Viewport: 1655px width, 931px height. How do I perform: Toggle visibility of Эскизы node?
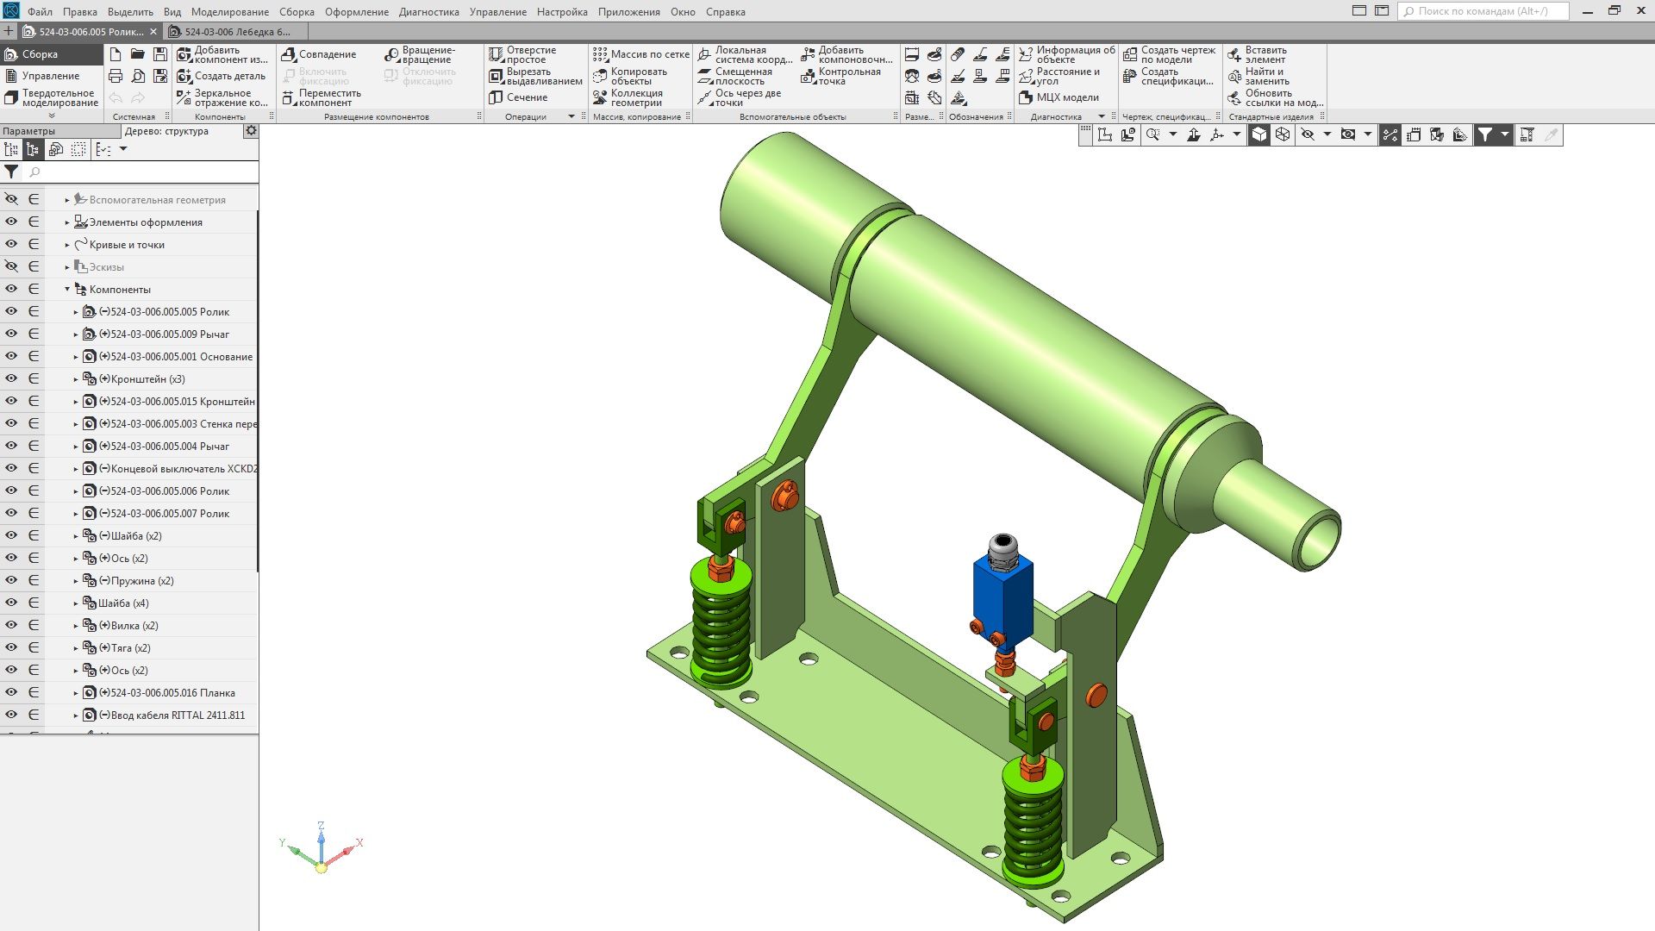[x=11, y=266]
